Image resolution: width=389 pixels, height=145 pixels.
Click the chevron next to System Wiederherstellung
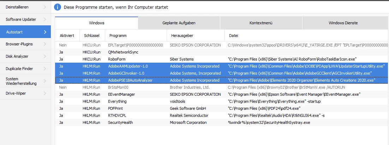pos(45,81)
